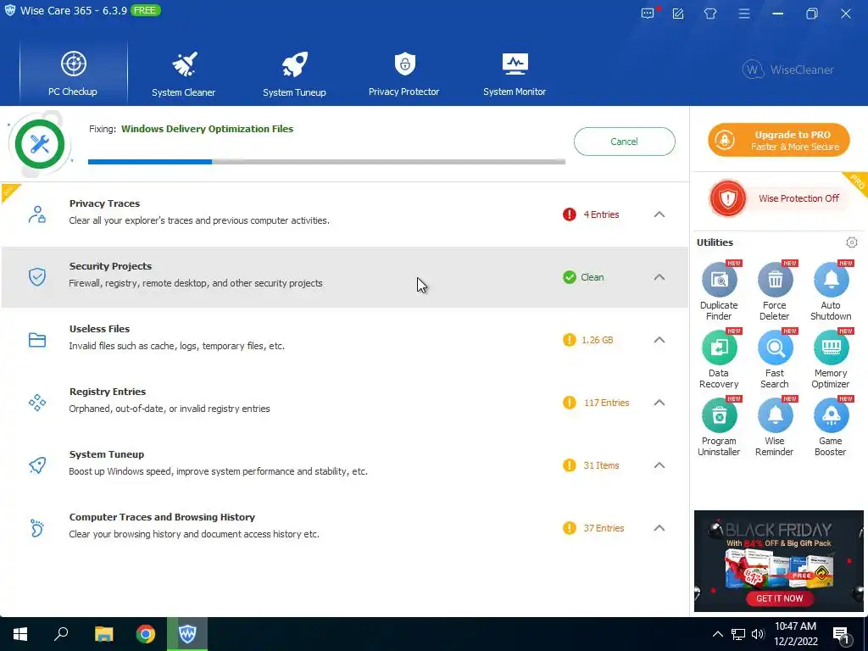Viewport: 868px width, 651px height.
Task: Collapse the Privacy Traces section
Action: click(x=659, y=214)
